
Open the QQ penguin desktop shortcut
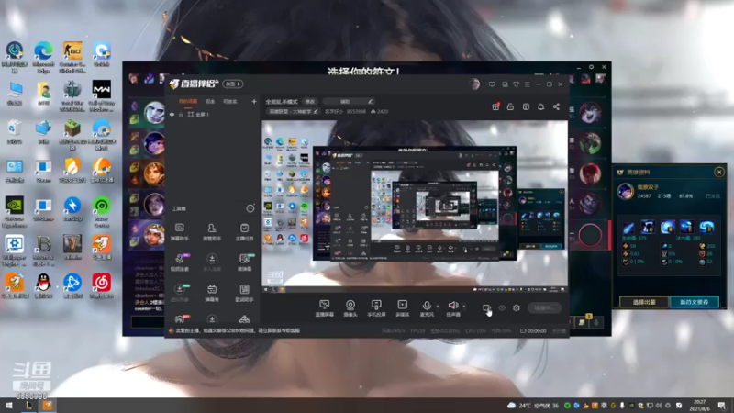43,283
